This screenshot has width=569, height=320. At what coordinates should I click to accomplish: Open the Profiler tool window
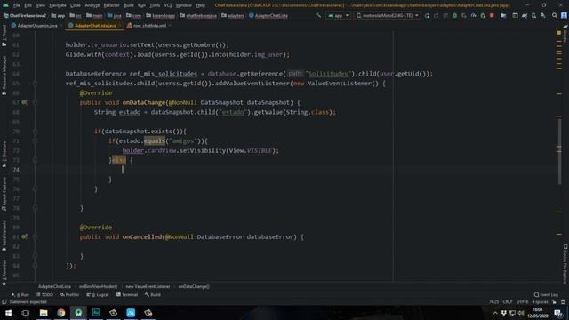(69, 294)
